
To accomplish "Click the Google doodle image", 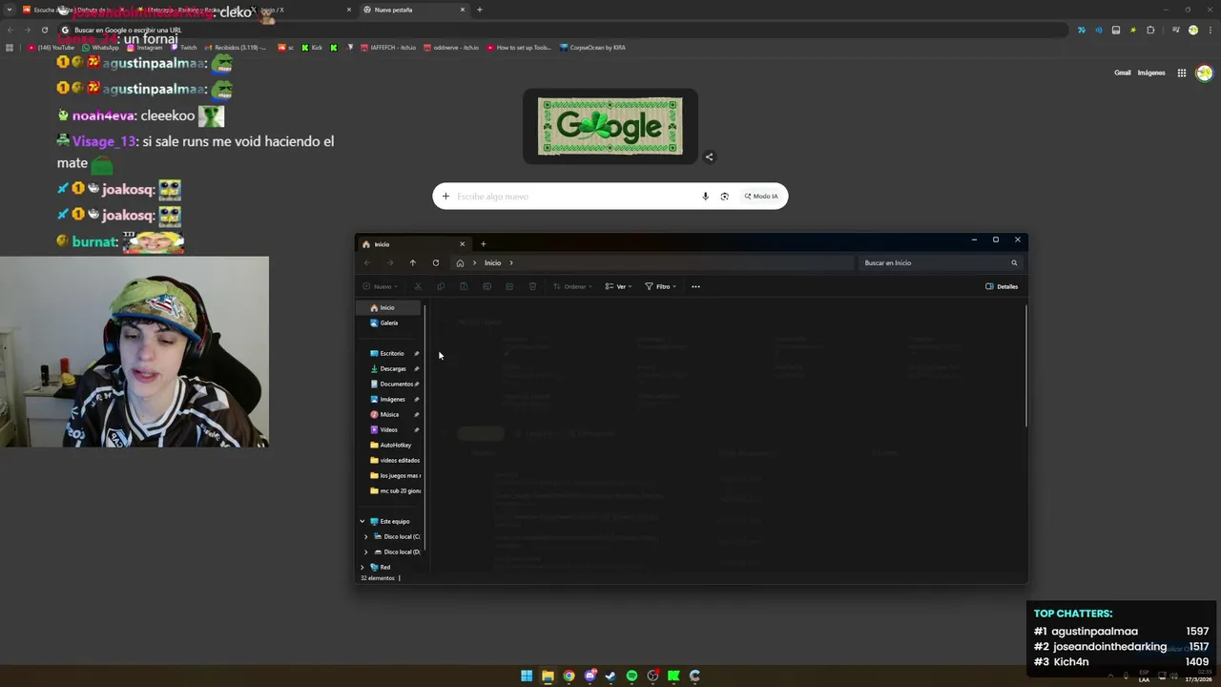I will (x=610, y=125).
